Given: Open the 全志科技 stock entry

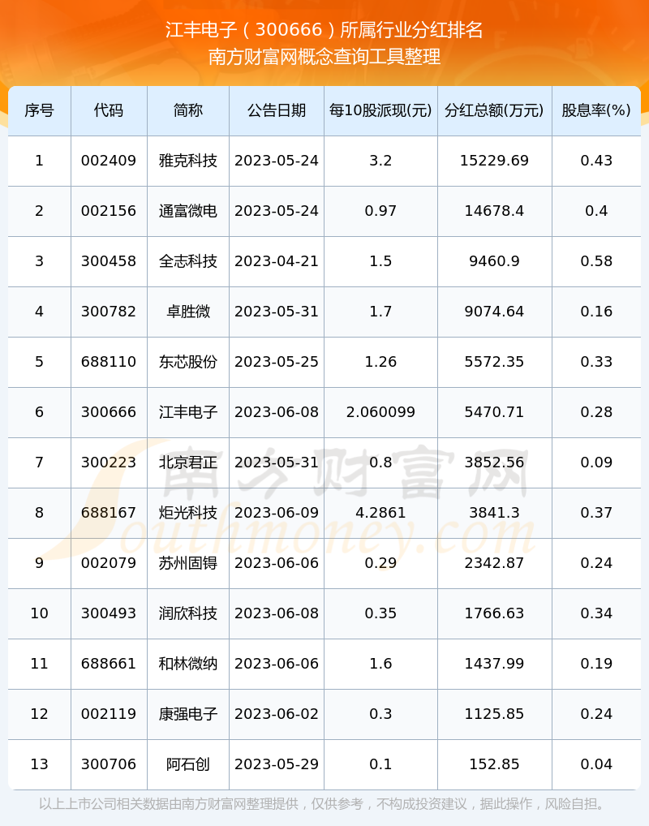Looking at the screenshot, I should [188, 261].
